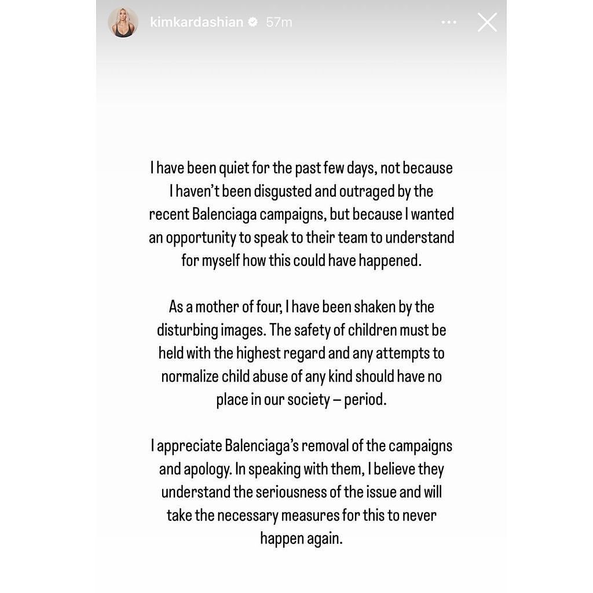Click the "normalize child abuse" text line

(x=301, y=376)
